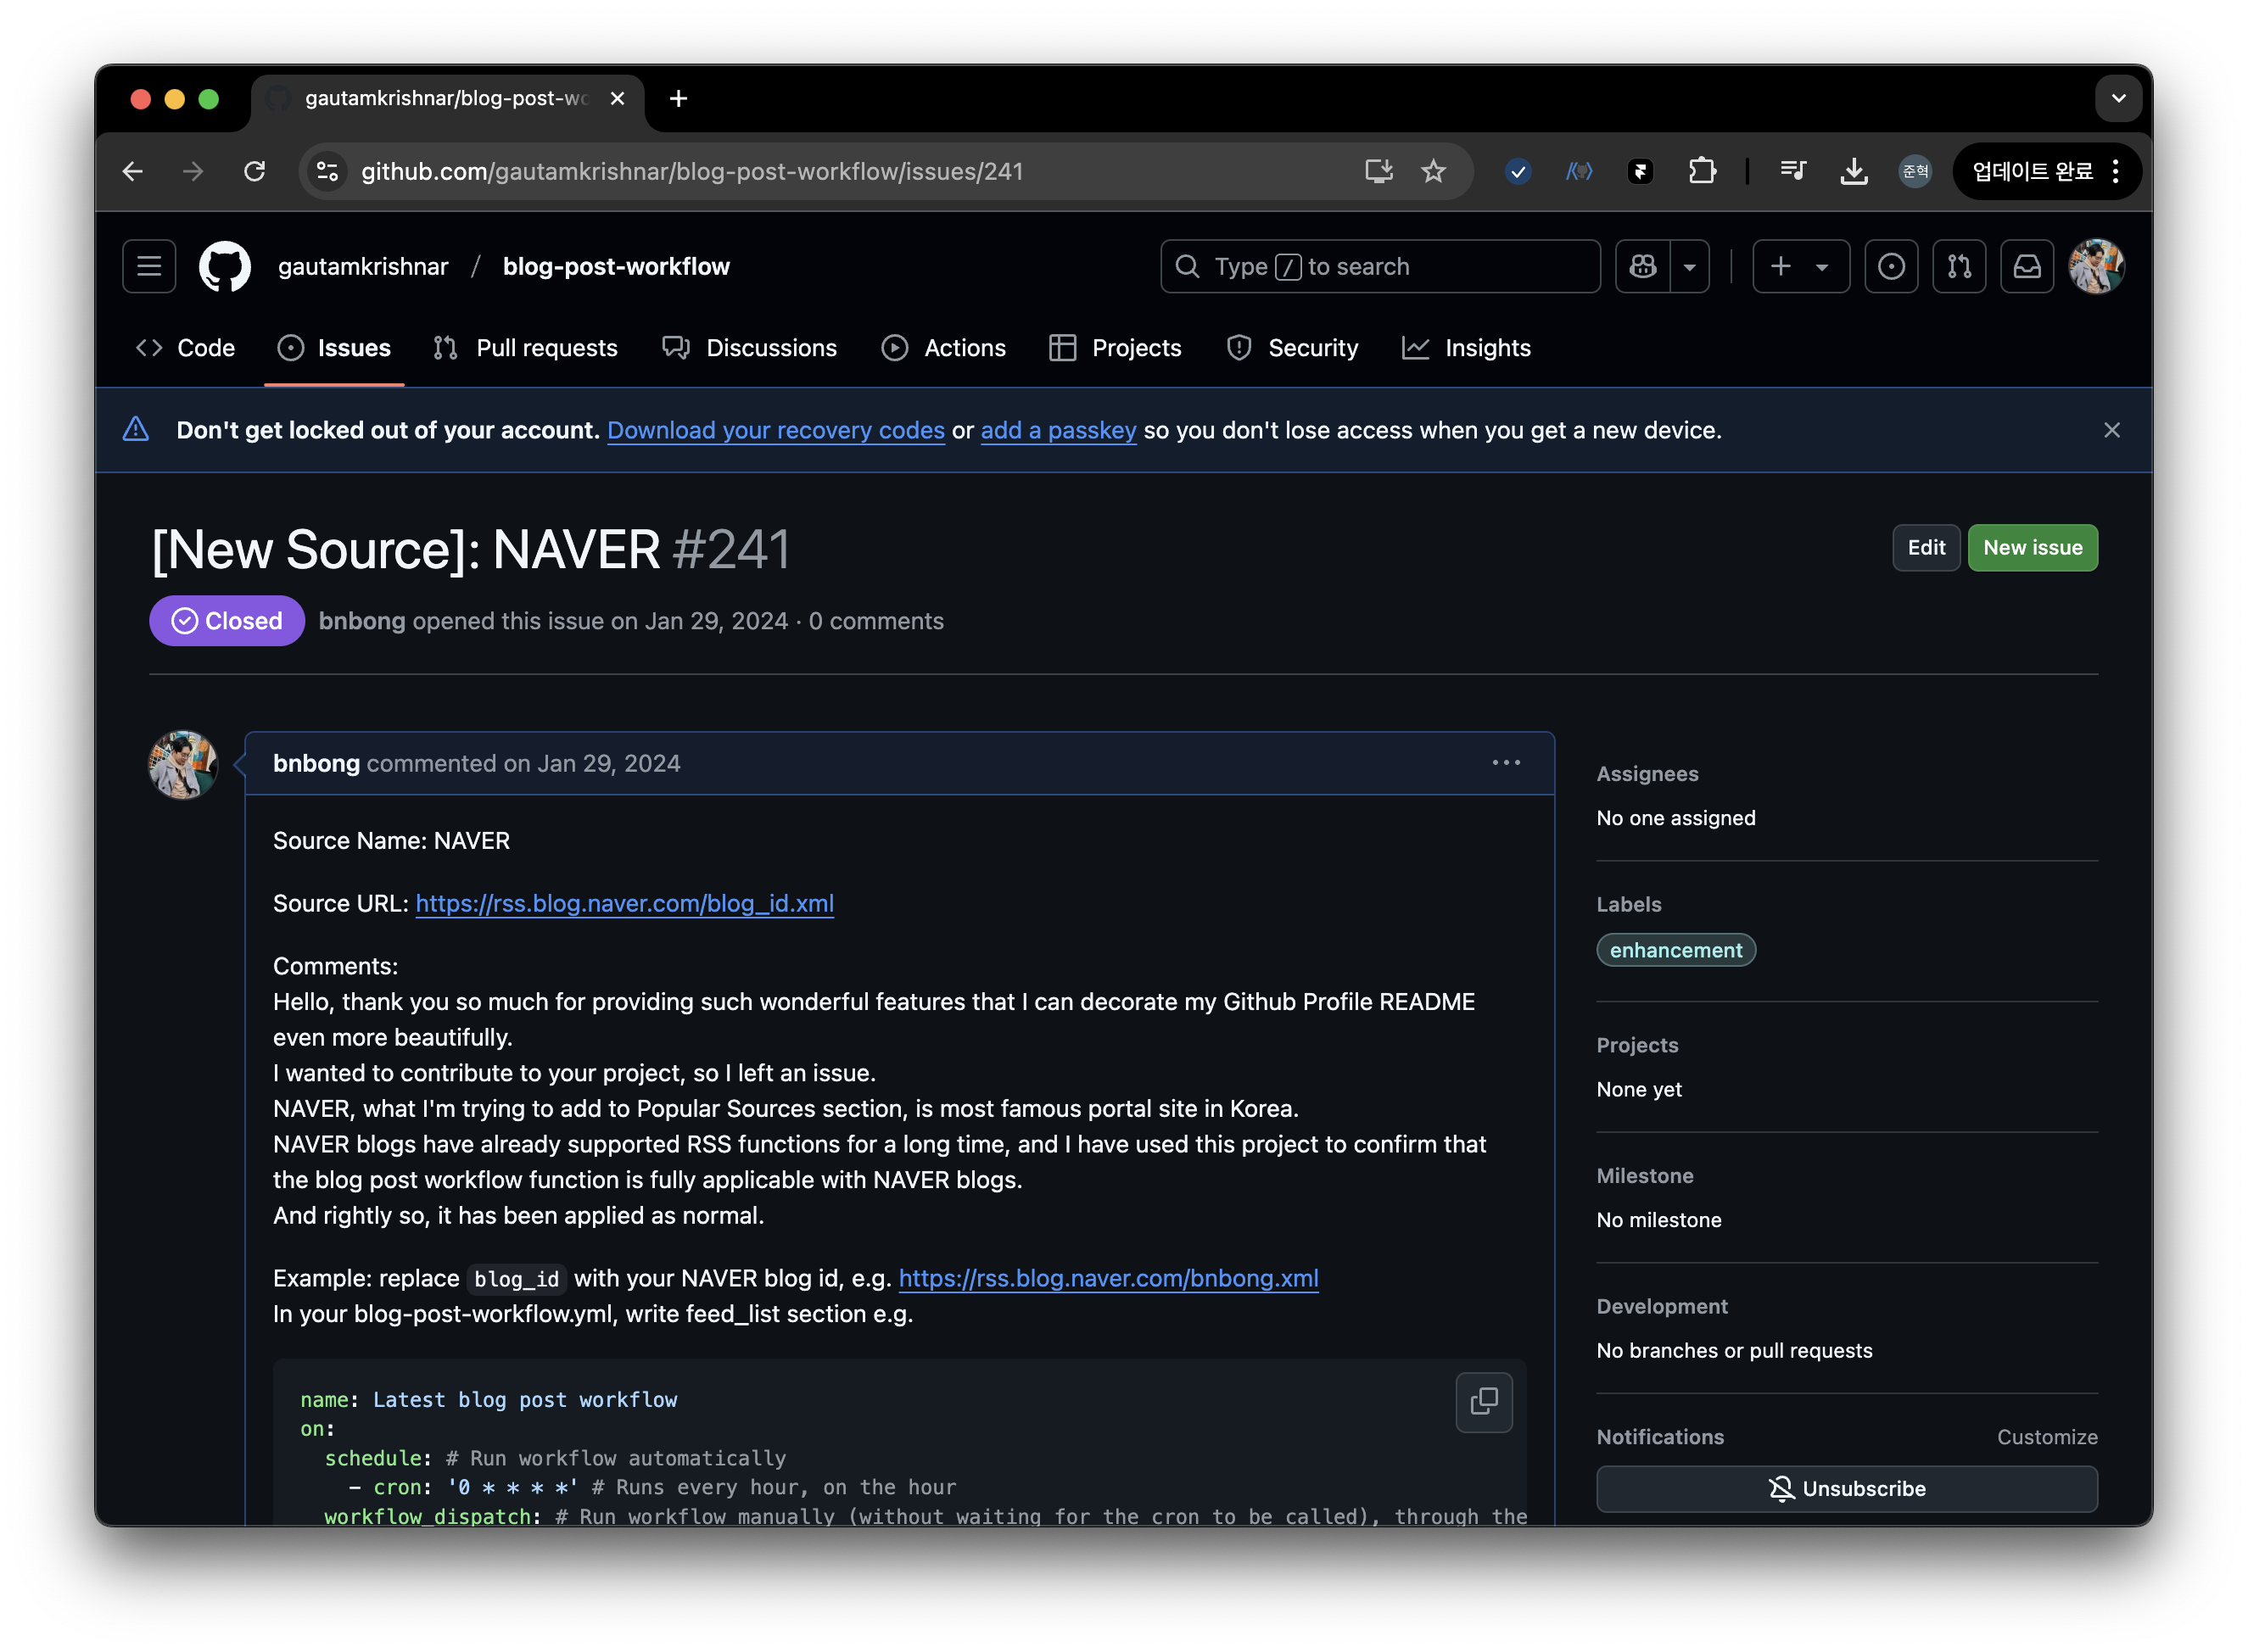2248x1652 pixels.
Task: Go forward in browser history
Action: (193, 171)
